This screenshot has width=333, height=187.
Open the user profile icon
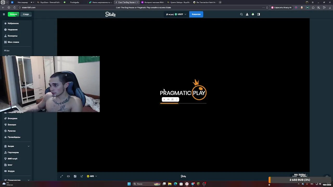click(247, 14)
